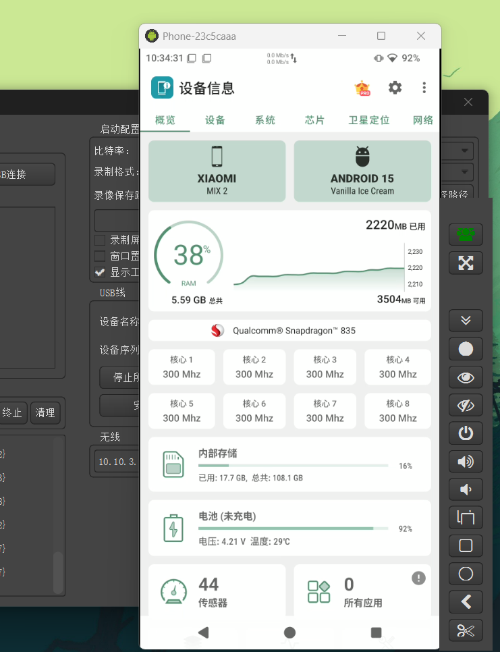Click the power button icon in toolbar

coord(466,433)
